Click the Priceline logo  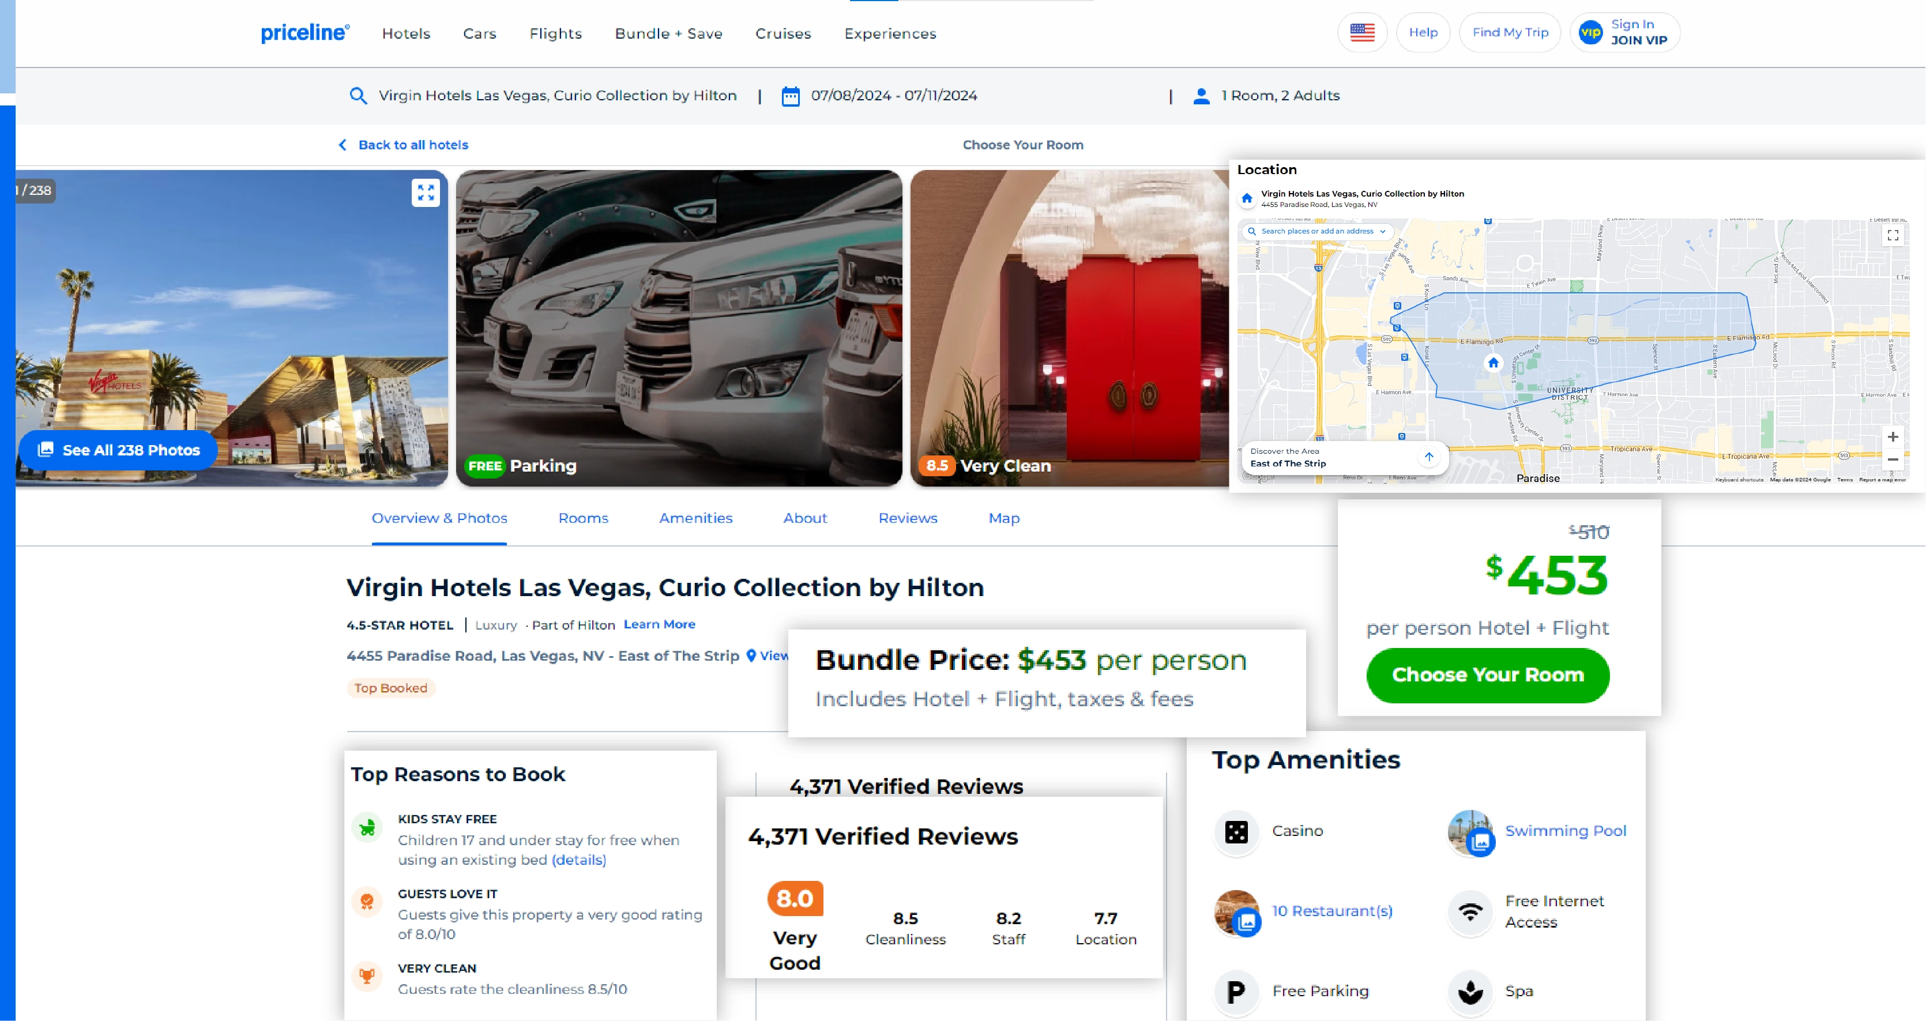pyautogui.click(x=304, y=33)
